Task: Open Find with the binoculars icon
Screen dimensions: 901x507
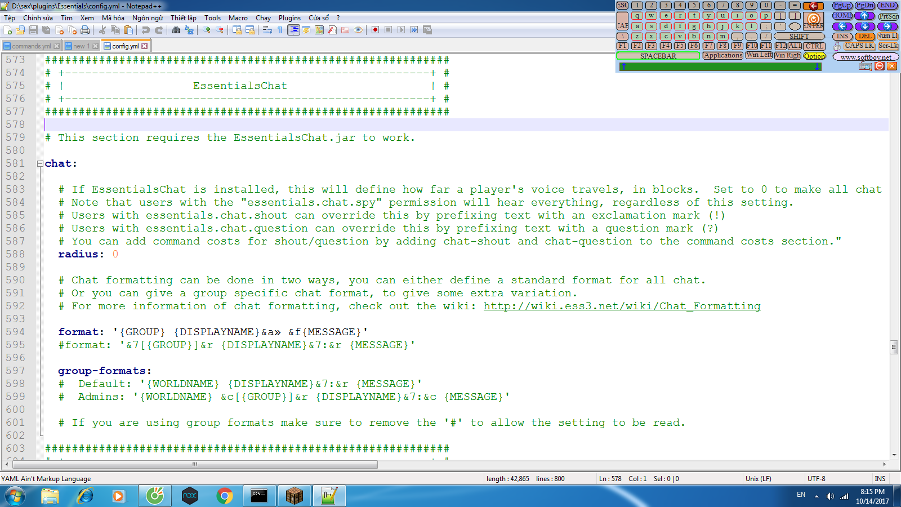Action: click(176, 30)
